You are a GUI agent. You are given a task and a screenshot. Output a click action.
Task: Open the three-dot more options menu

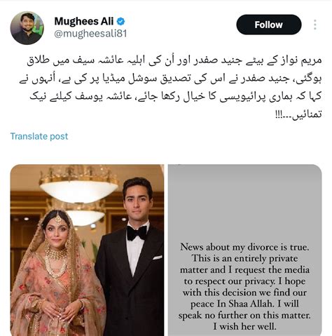pos(315,25)
